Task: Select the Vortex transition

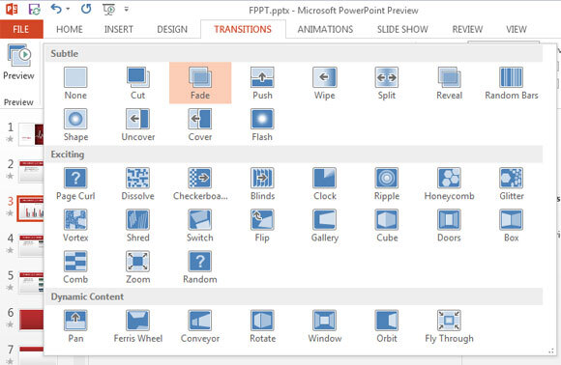Action: click(75, 226)
